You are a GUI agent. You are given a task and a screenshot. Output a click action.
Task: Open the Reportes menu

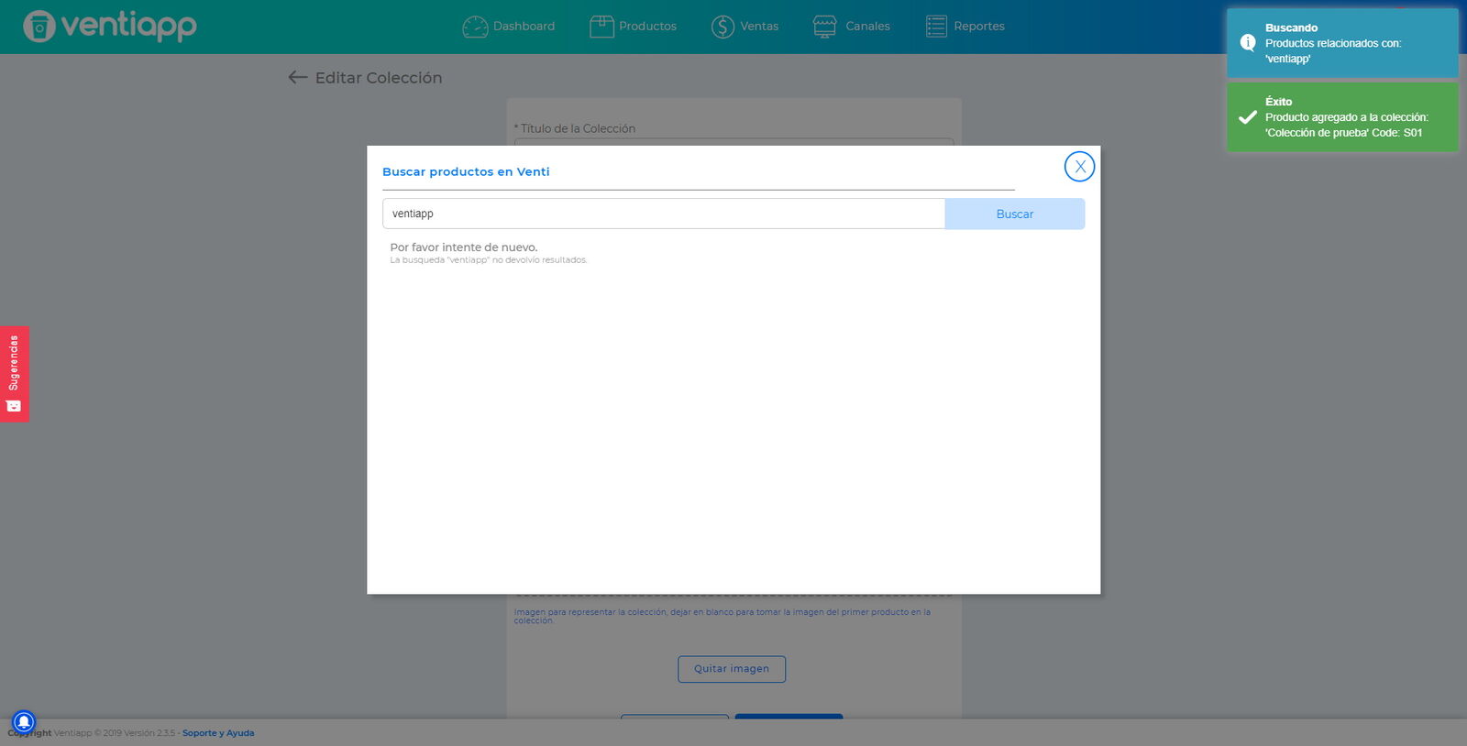[x=965, y=27]
